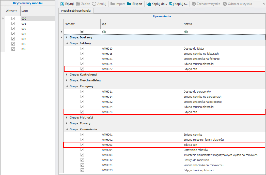This screenshot has width=266, height=175.
Task: Click the Eksport folder icon
Action: (x=129, y=4)
